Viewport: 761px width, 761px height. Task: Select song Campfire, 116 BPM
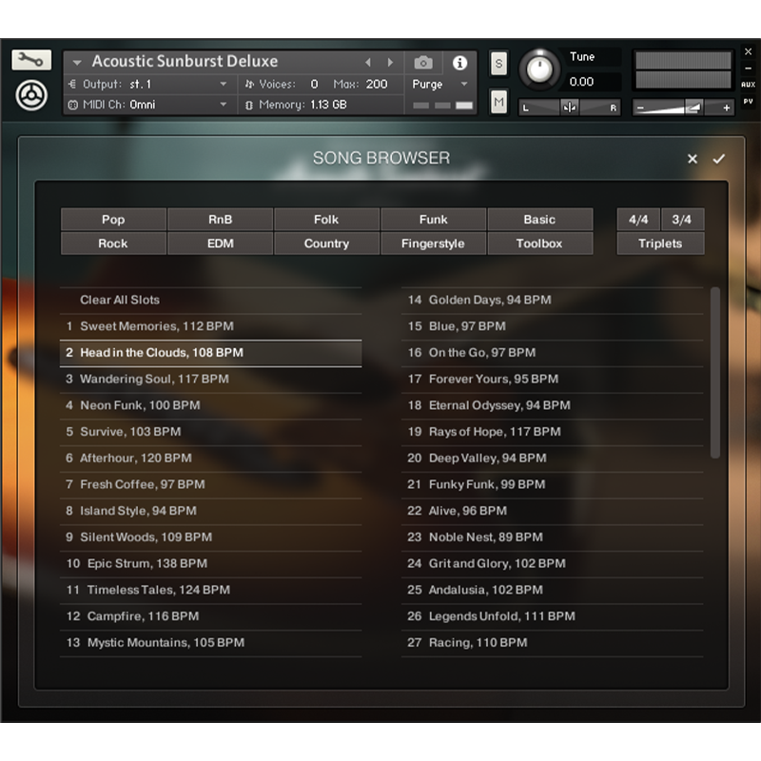click(x=210, y=616)
